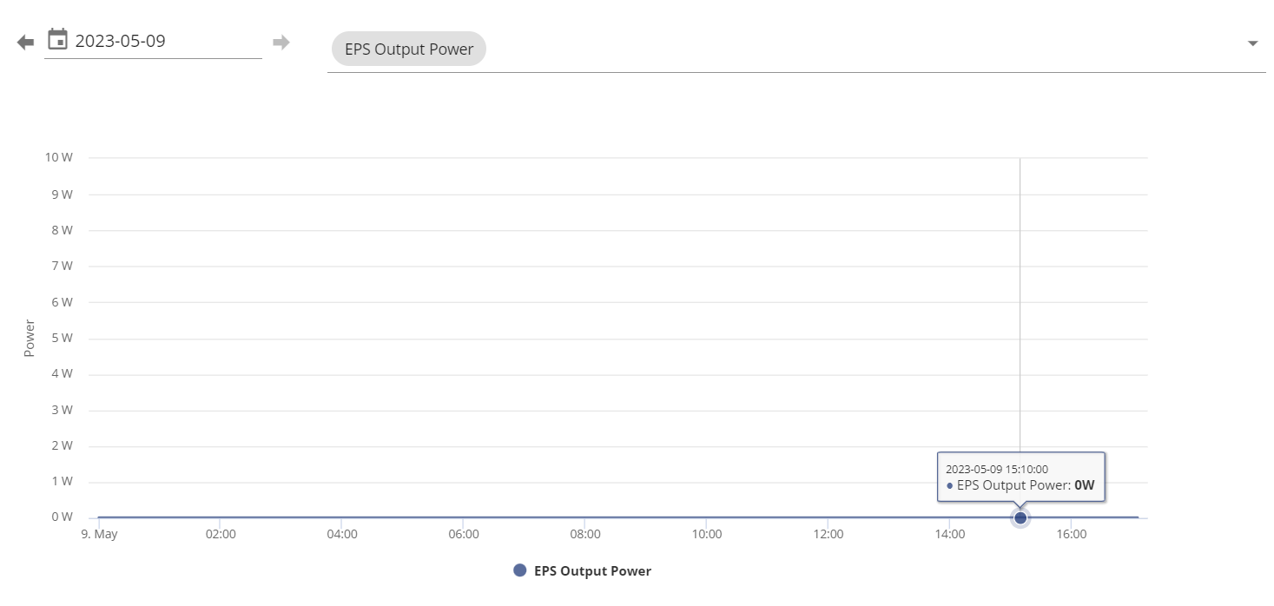This screenshot has width=1274, height=606.
Task: Select the EPS Output Power chip
Action: coord(408,49)
